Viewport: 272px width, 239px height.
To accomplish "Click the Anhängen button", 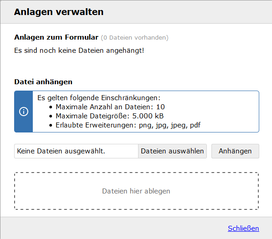I will 235,151.
